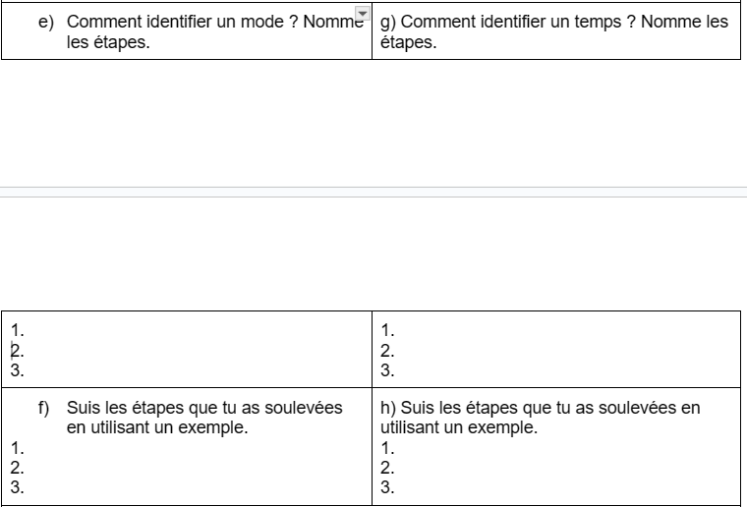Click list item 1 in the top-right answer cell
The height and width of the screenshot is (507, 747).
tap(387, 331)
